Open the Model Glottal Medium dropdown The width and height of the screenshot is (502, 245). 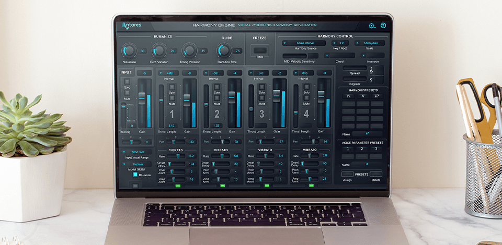[x=136, y=164]
